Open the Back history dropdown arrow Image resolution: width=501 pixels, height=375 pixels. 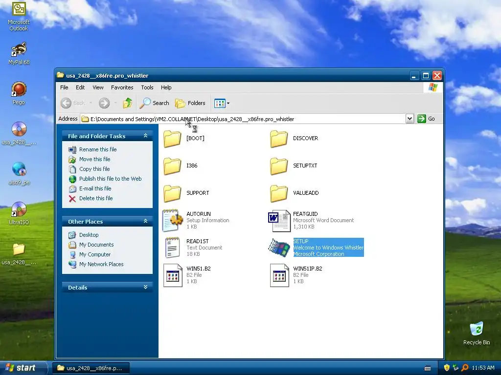click(91, 103)
